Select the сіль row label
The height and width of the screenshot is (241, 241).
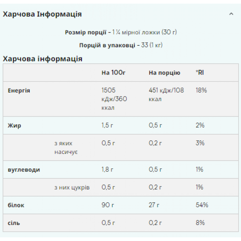[x=14, y=223]
